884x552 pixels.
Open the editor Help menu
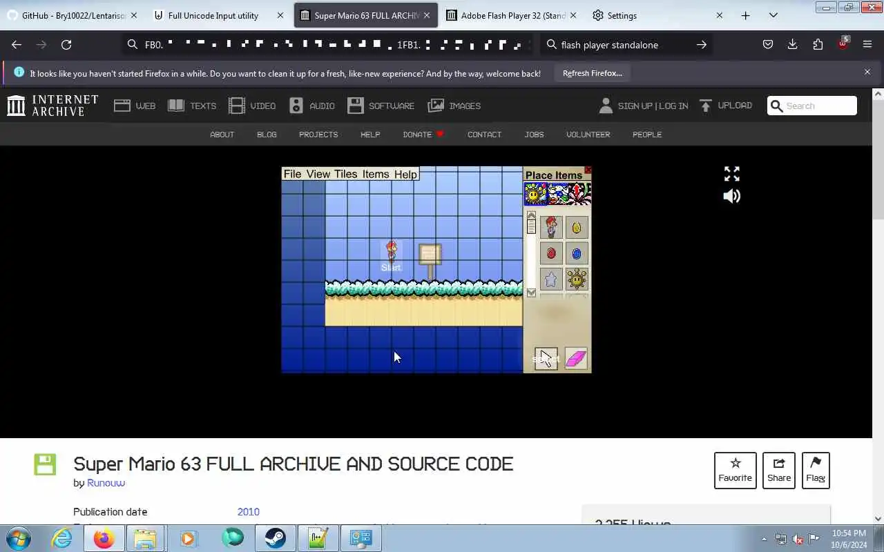pos(405,174)
